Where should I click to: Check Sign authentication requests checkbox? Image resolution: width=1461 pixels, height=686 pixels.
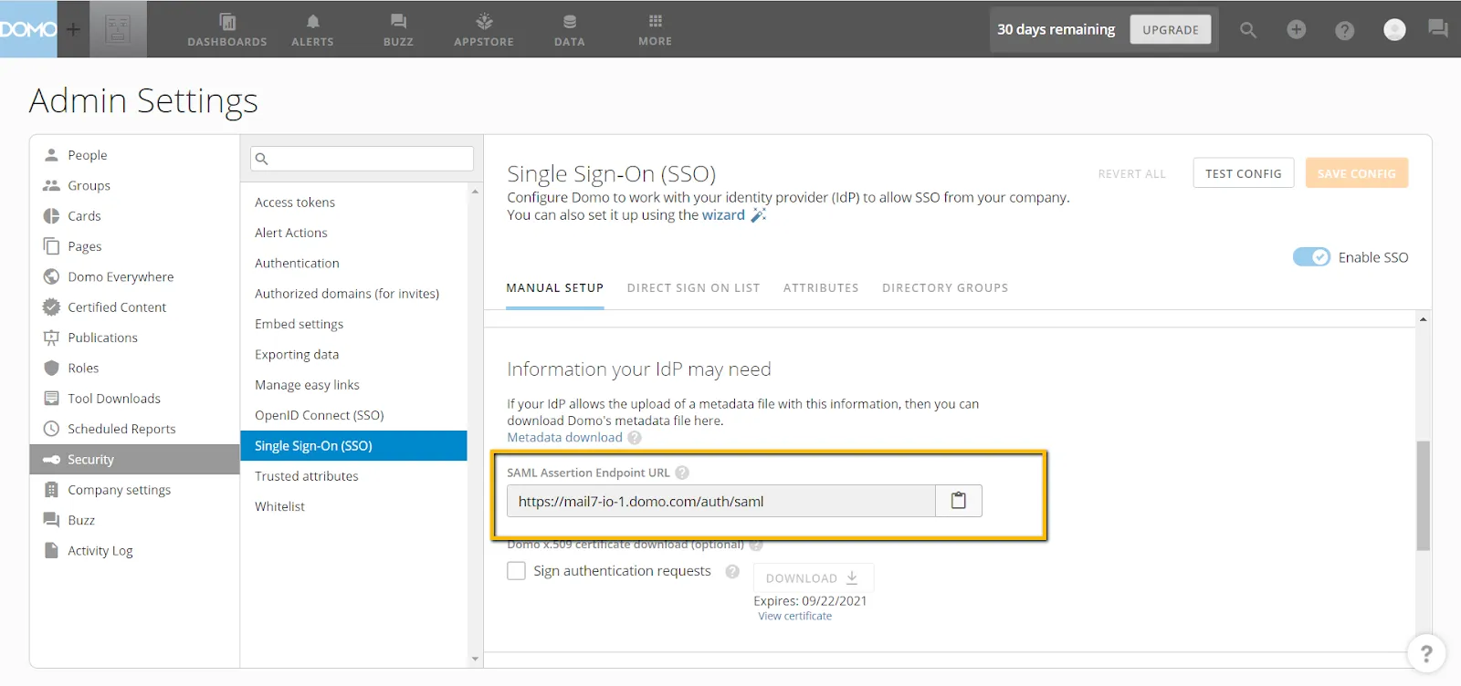pyautogui.click(x=517, y=571)
